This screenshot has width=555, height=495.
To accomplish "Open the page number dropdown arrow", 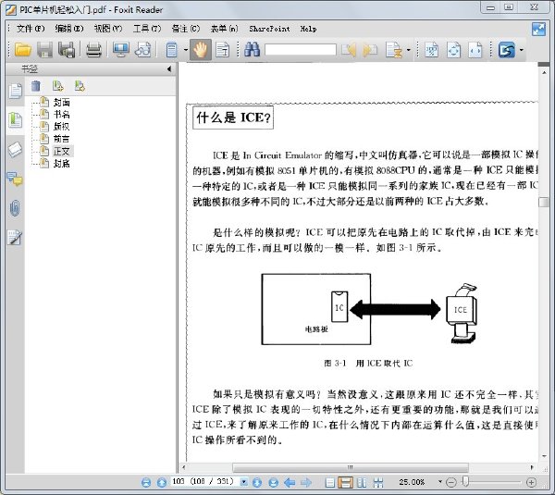I will point(244,481).
